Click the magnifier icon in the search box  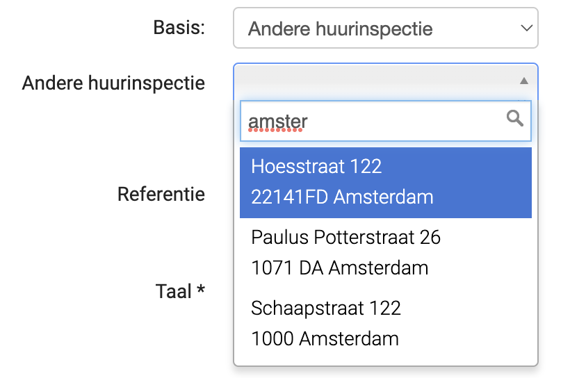point(515,119)
